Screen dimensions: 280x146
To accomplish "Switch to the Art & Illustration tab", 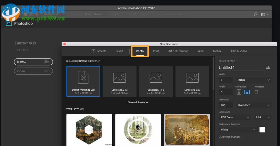I will 178,51.
